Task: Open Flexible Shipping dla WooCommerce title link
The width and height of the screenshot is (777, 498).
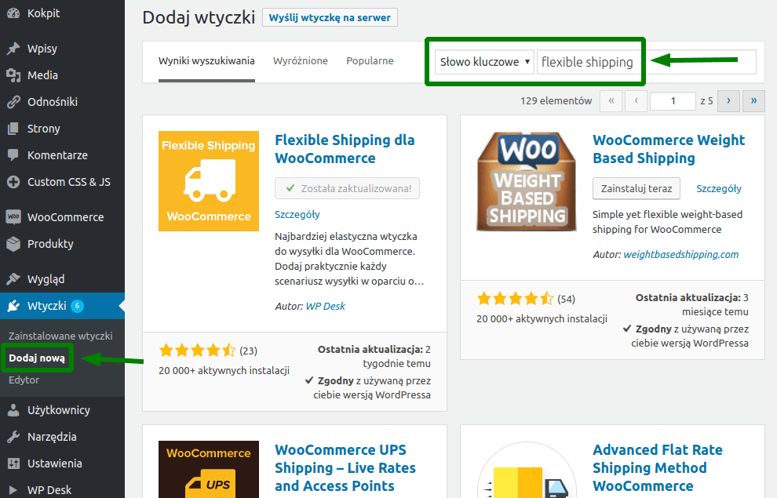Action: click(x=345, y=149)
